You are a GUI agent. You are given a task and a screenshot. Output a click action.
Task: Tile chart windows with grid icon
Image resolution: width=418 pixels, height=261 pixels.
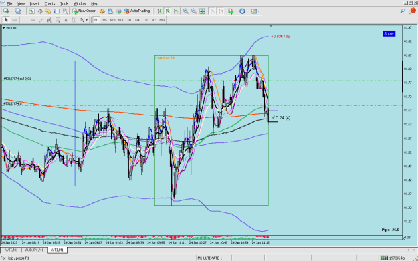[x=203, y=11]
